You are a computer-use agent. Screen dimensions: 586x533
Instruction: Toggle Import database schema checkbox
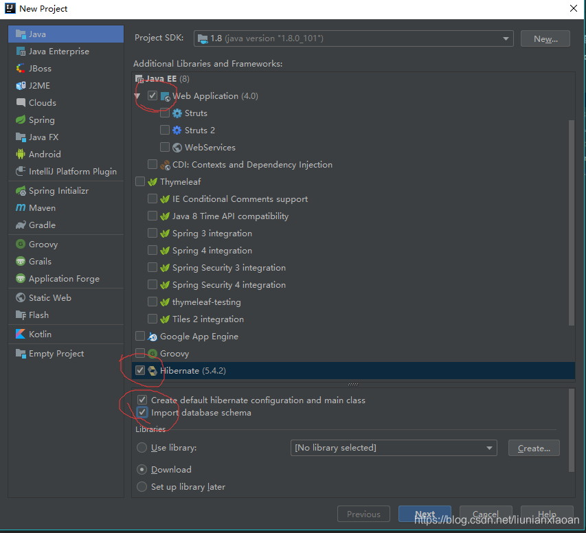(142, 412)
